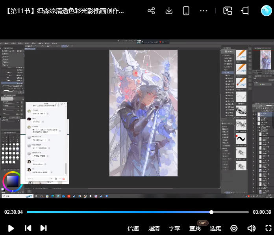Toggle fullscreen mode
Image resolution: width=274 pixels, height=235 pixels.
[268, 228]
